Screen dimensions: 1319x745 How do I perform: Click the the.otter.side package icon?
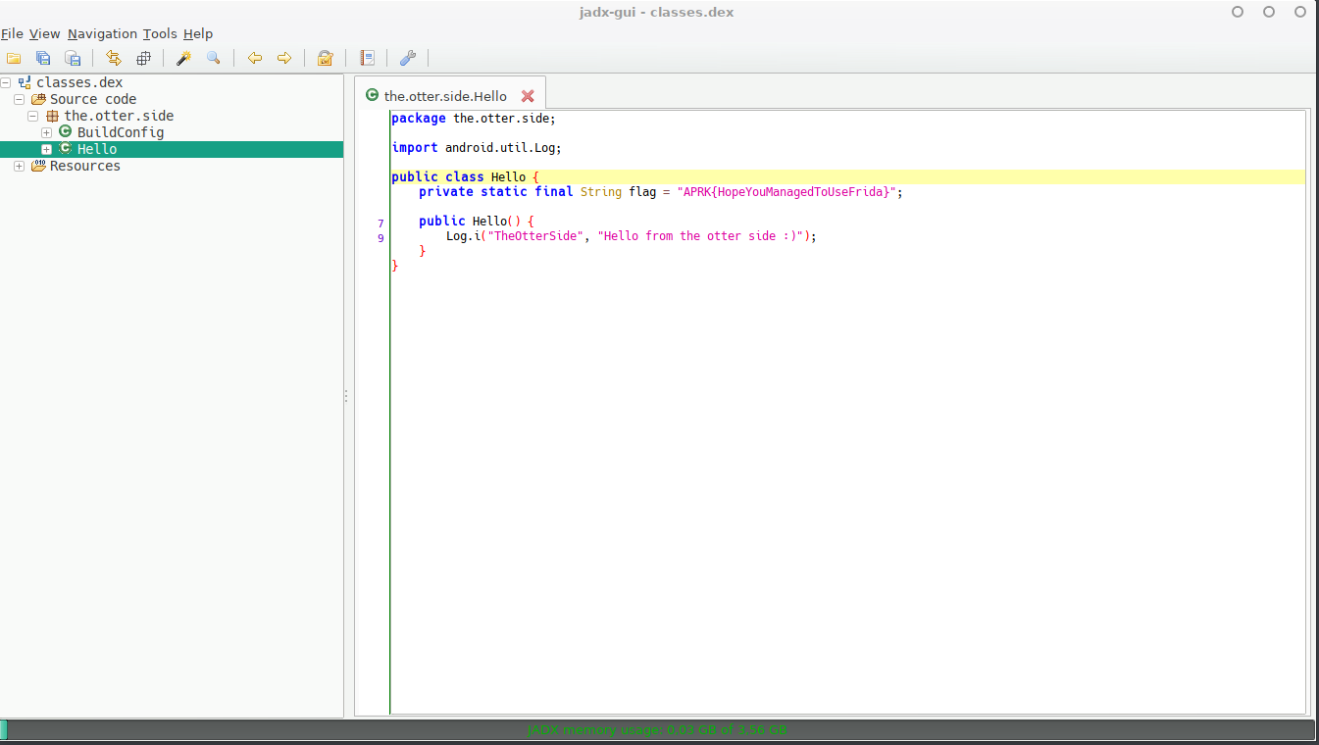[53, 116]
